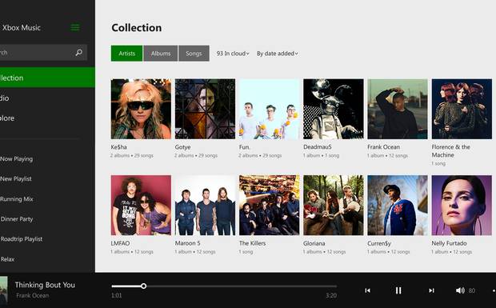Open the LMFAO artist thumbnail
496x308 pixels.
pyautogui.click(x=141, y=206)
